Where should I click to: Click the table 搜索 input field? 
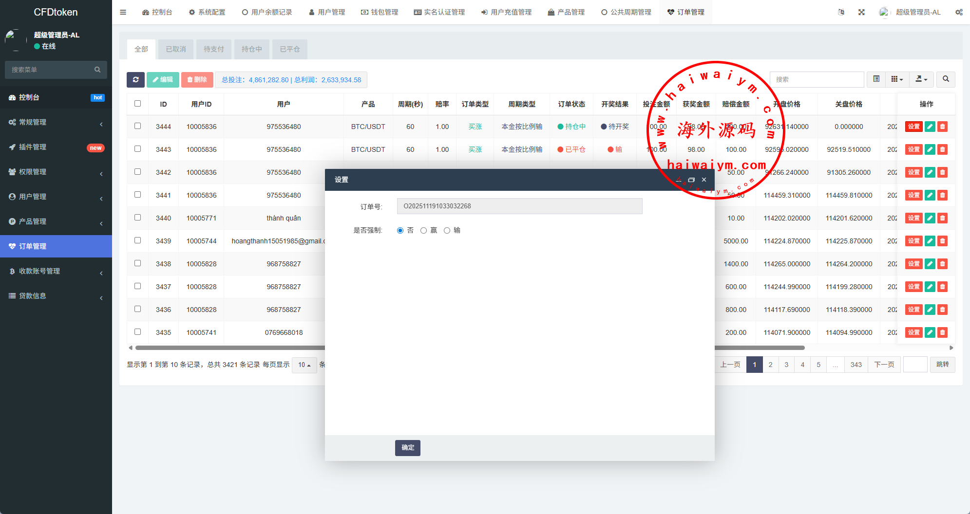[x=816, y=79]
